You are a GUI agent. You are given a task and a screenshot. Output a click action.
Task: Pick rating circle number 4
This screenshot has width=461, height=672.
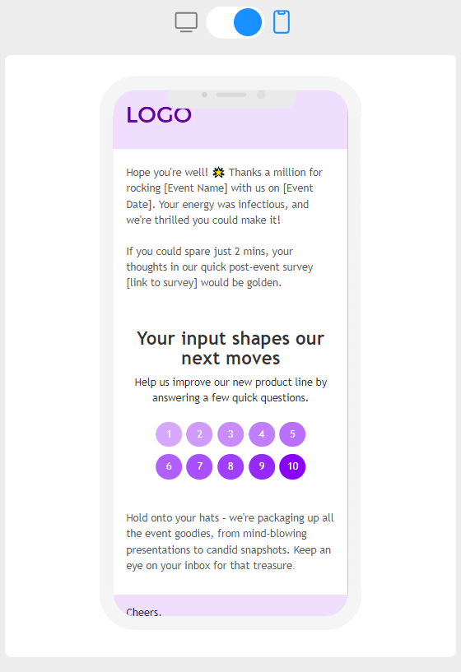(x=262, y=434)
